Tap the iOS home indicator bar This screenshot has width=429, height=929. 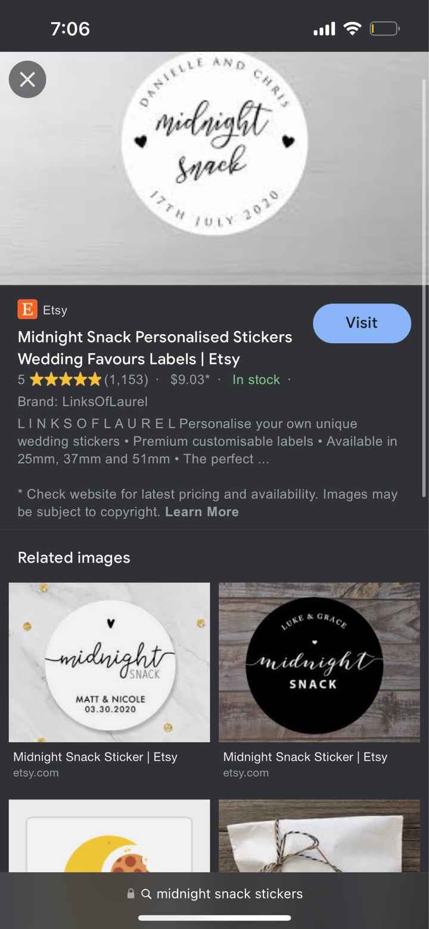[x=214, y=918]
